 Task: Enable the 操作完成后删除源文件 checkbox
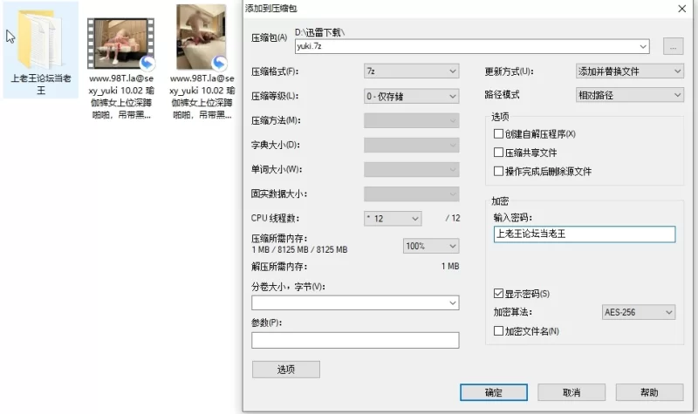[498, 171]
